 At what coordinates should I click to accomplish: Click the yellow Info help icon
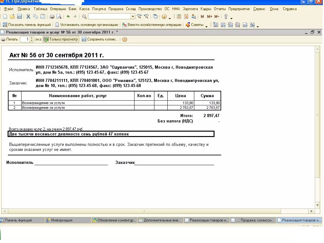(164, 16)
